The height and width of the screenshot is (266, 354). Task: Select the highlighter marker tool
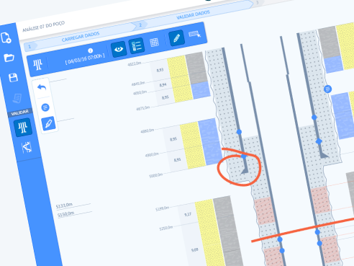tap(48, 124)
